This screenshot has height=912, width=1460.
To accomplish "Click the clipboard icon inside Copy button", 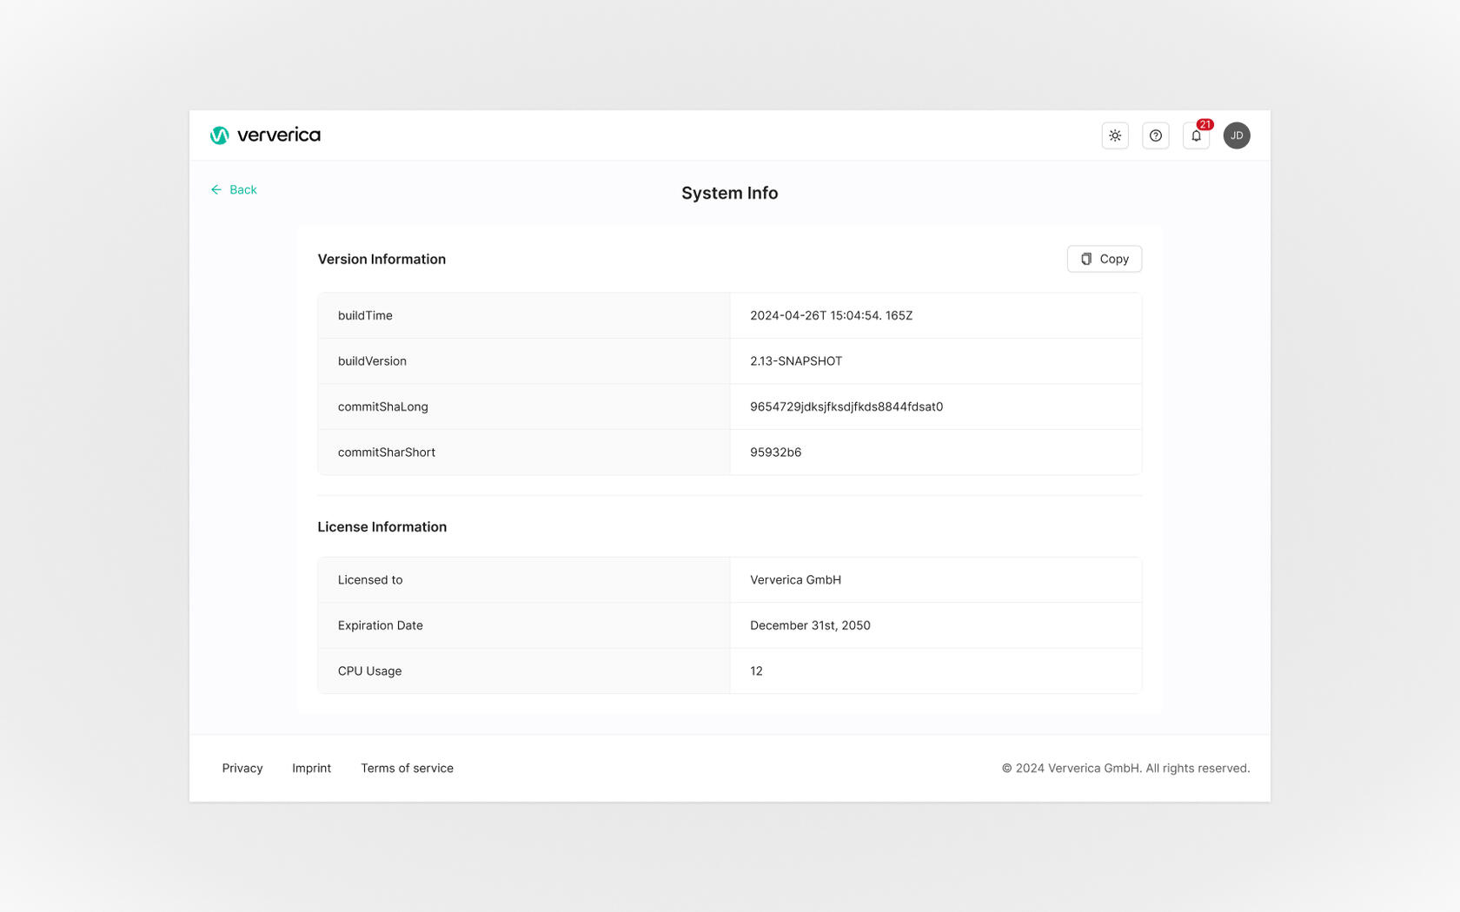I will coord(1085,258).
